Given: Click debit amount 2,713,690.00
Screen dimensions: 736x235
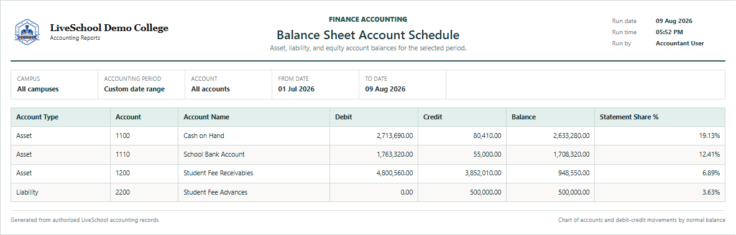Looking at the screenshot, I should click(395, 136).
